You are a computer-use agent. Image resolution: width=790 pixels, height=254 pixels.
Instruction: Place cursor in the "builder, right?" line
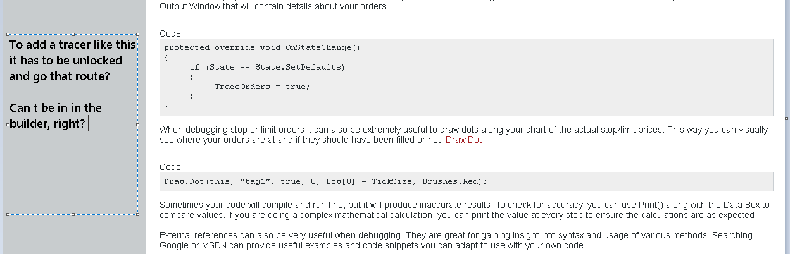click(47, 124)
